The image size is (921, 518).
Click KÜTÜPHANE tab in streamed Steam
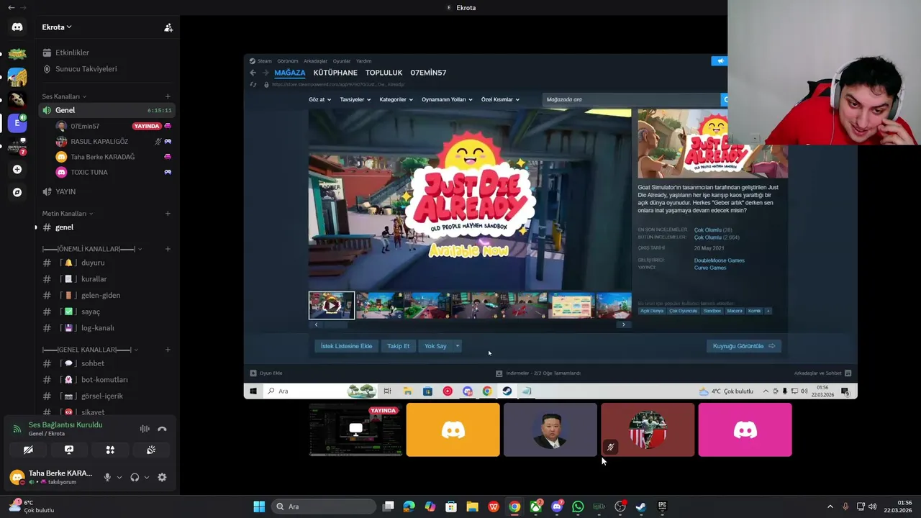[x=335, y=73]
